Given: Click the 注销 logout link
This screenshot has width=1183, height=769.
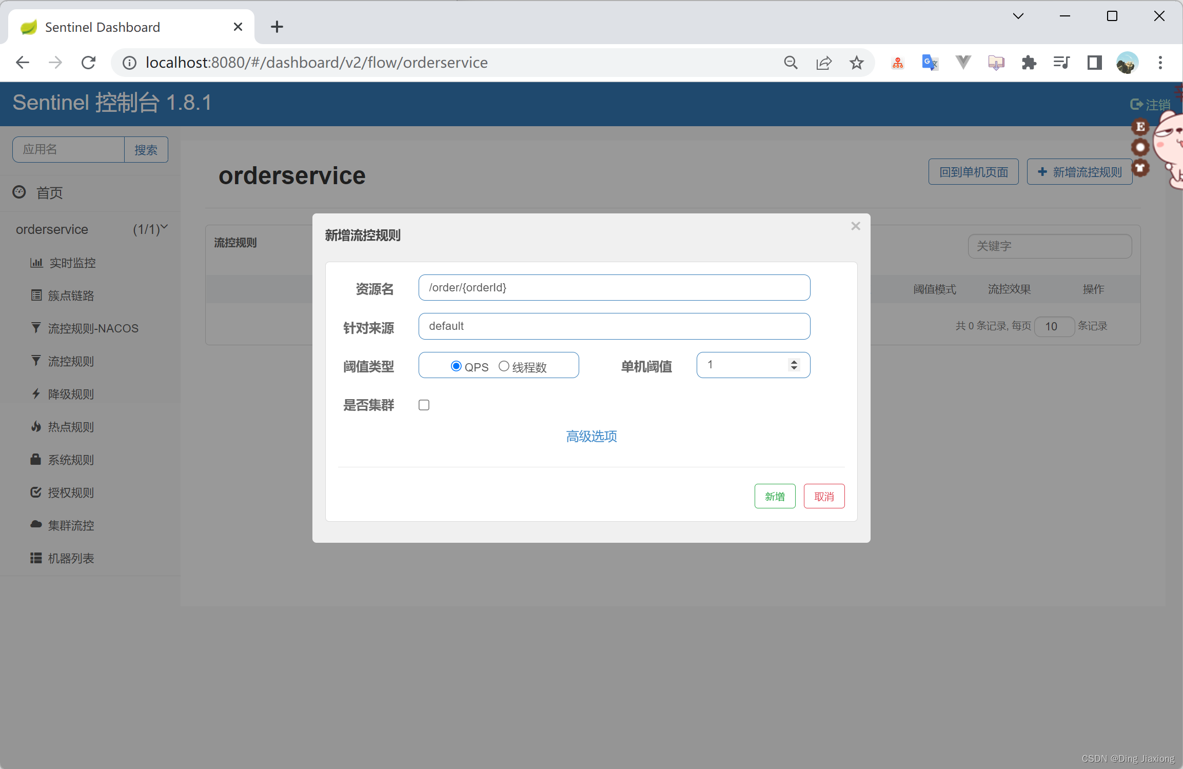Looking at the screenshot, I should (x=1151, y=105).
